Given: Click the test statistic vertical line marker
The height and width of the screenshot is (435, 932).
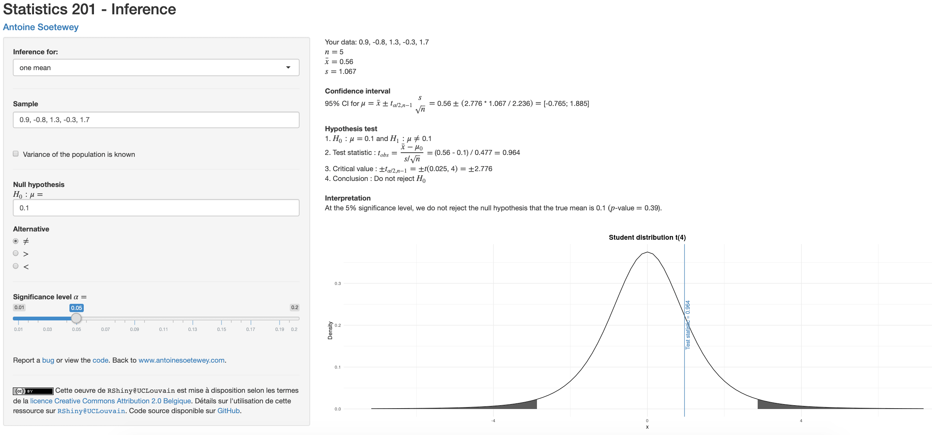Looking at the screenshot, I should (x=691, y=326).
